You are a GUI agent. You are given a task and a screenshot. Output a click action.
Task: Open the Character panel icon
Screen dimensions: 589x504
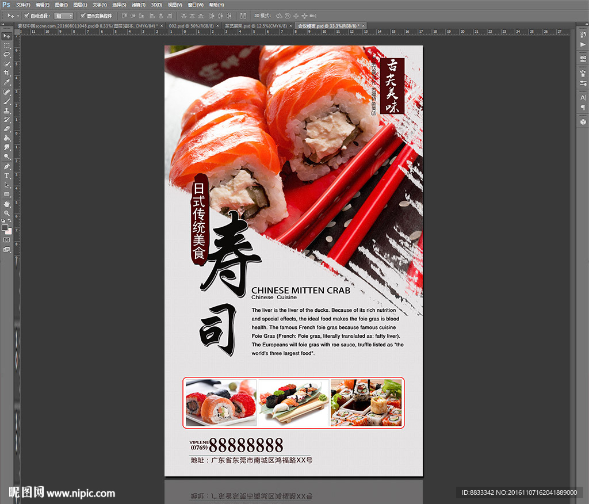583,98
